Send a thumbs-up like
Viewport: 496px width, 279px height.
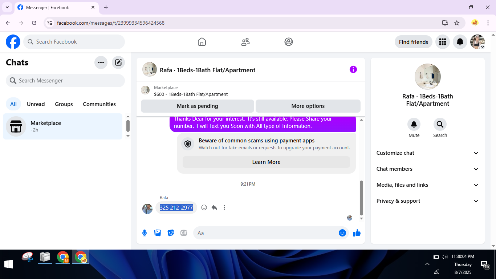tap(357, 233)
